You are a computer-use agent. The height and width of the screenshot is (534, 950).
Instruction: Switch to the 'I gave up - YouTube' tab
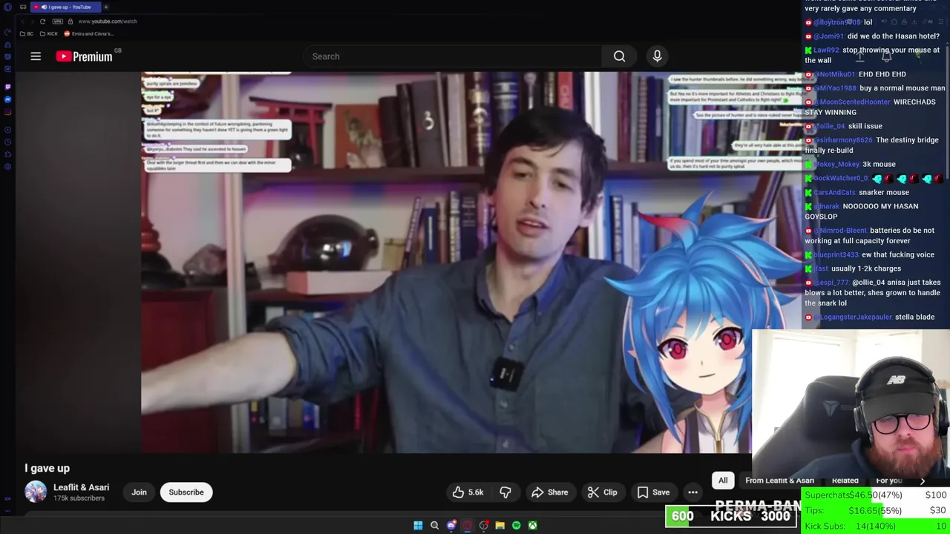(65, 7)
